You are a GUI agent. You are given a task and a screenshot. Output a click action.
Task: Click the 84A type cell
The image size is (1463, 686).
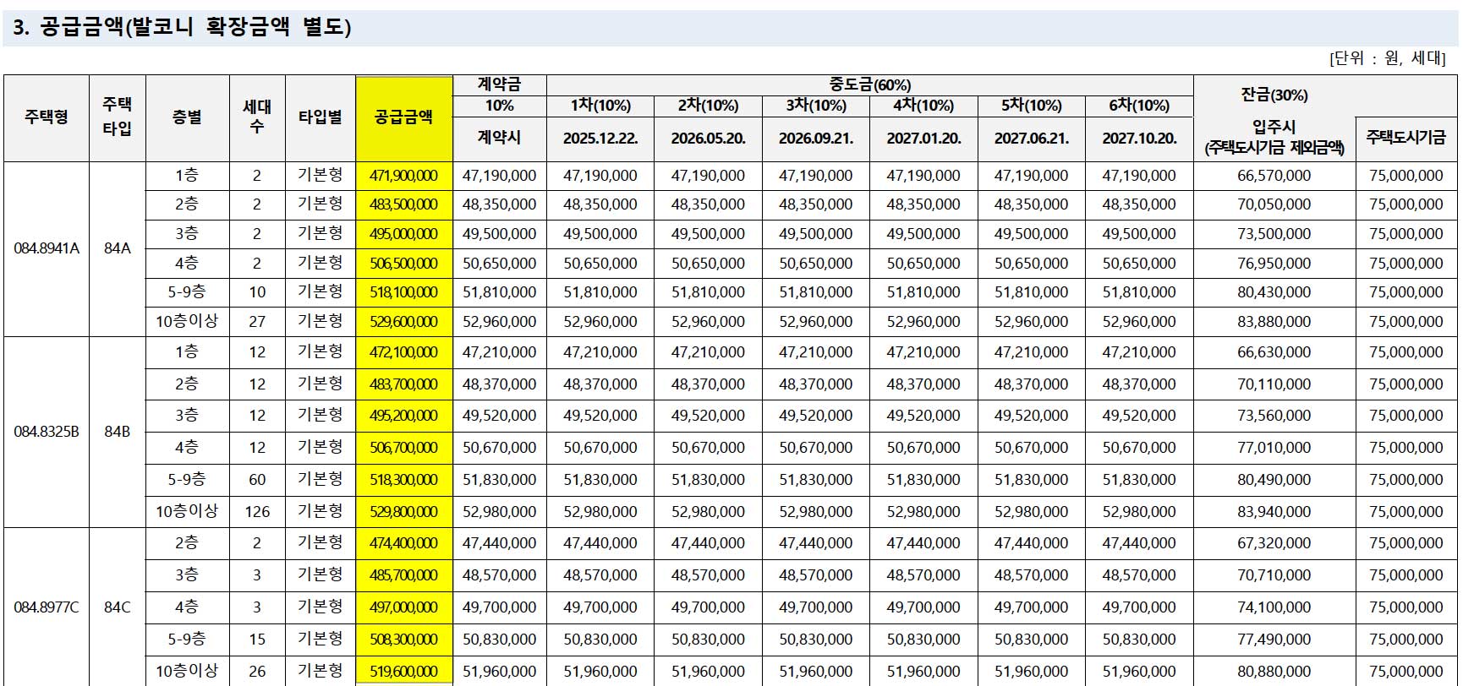[118, 248]
